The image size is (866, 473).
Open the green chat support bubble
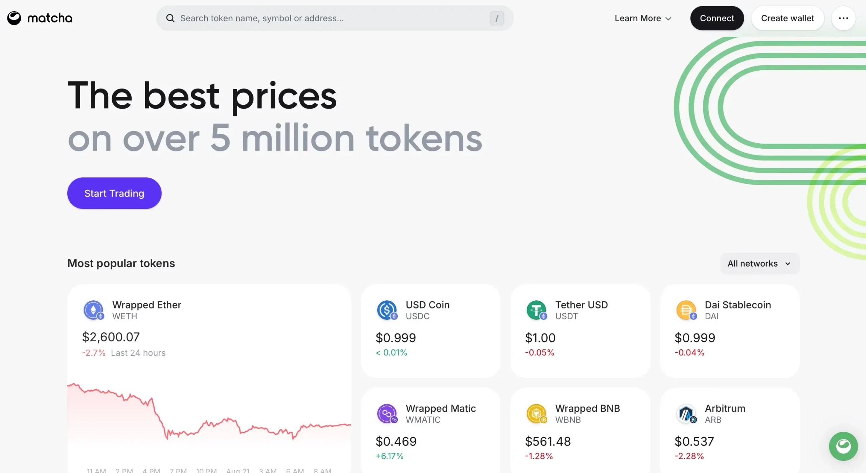click(x=843, y=446)
